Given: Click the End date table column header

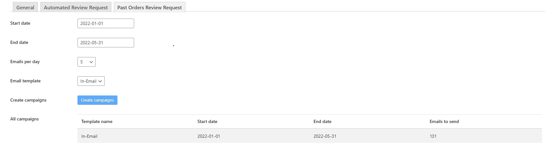Looking at the screenshot, I should pyautogui.click(x=322, y=121).
